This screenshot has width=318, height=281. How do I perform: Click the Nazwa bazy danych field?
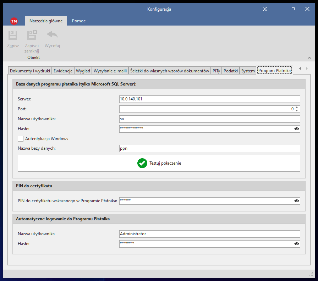pyautogui.click(x=209, y=148)
